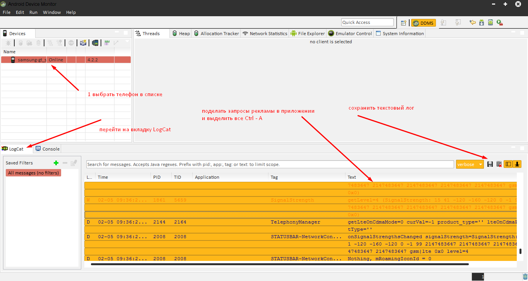Switch to the File Explorer tab

coord(308,34)
